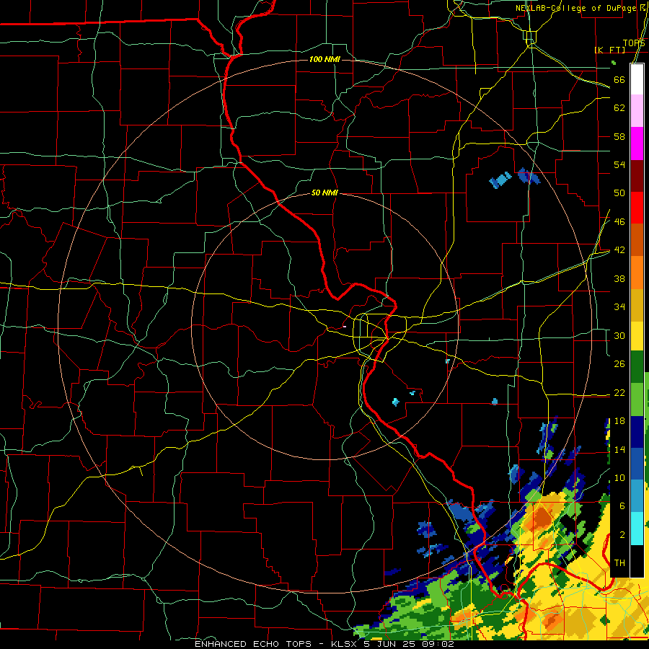Click the "66" legend value
The width and height of the screenshot is (649, 649).
[x=619, y=79]
